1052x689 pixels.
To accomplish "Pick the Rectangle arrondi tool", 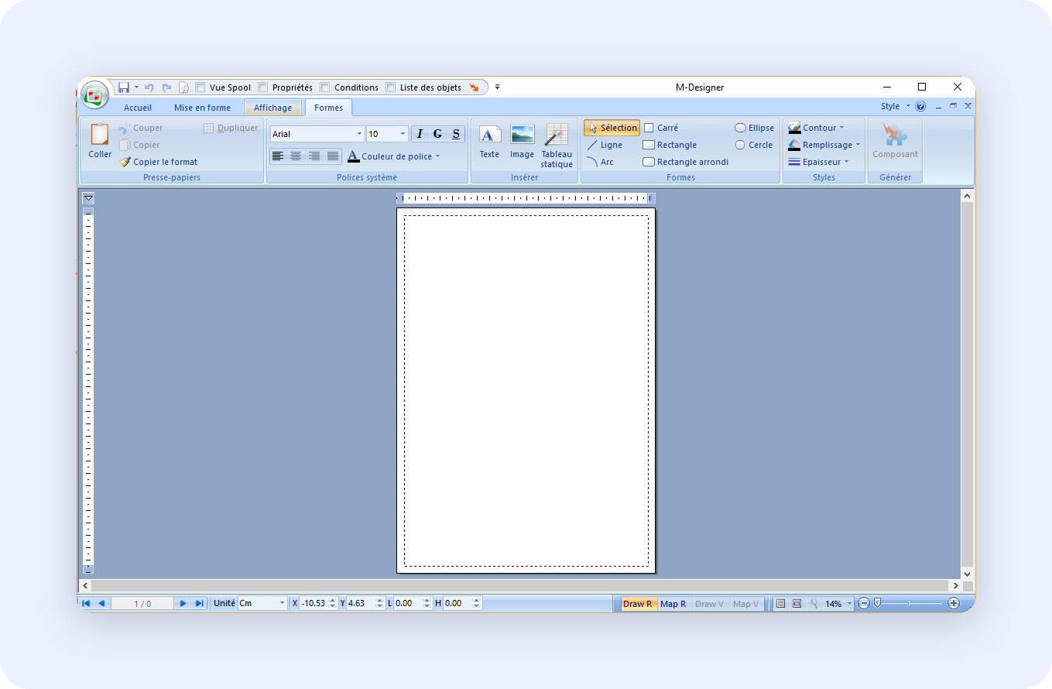I will click(x=686, y=162).
